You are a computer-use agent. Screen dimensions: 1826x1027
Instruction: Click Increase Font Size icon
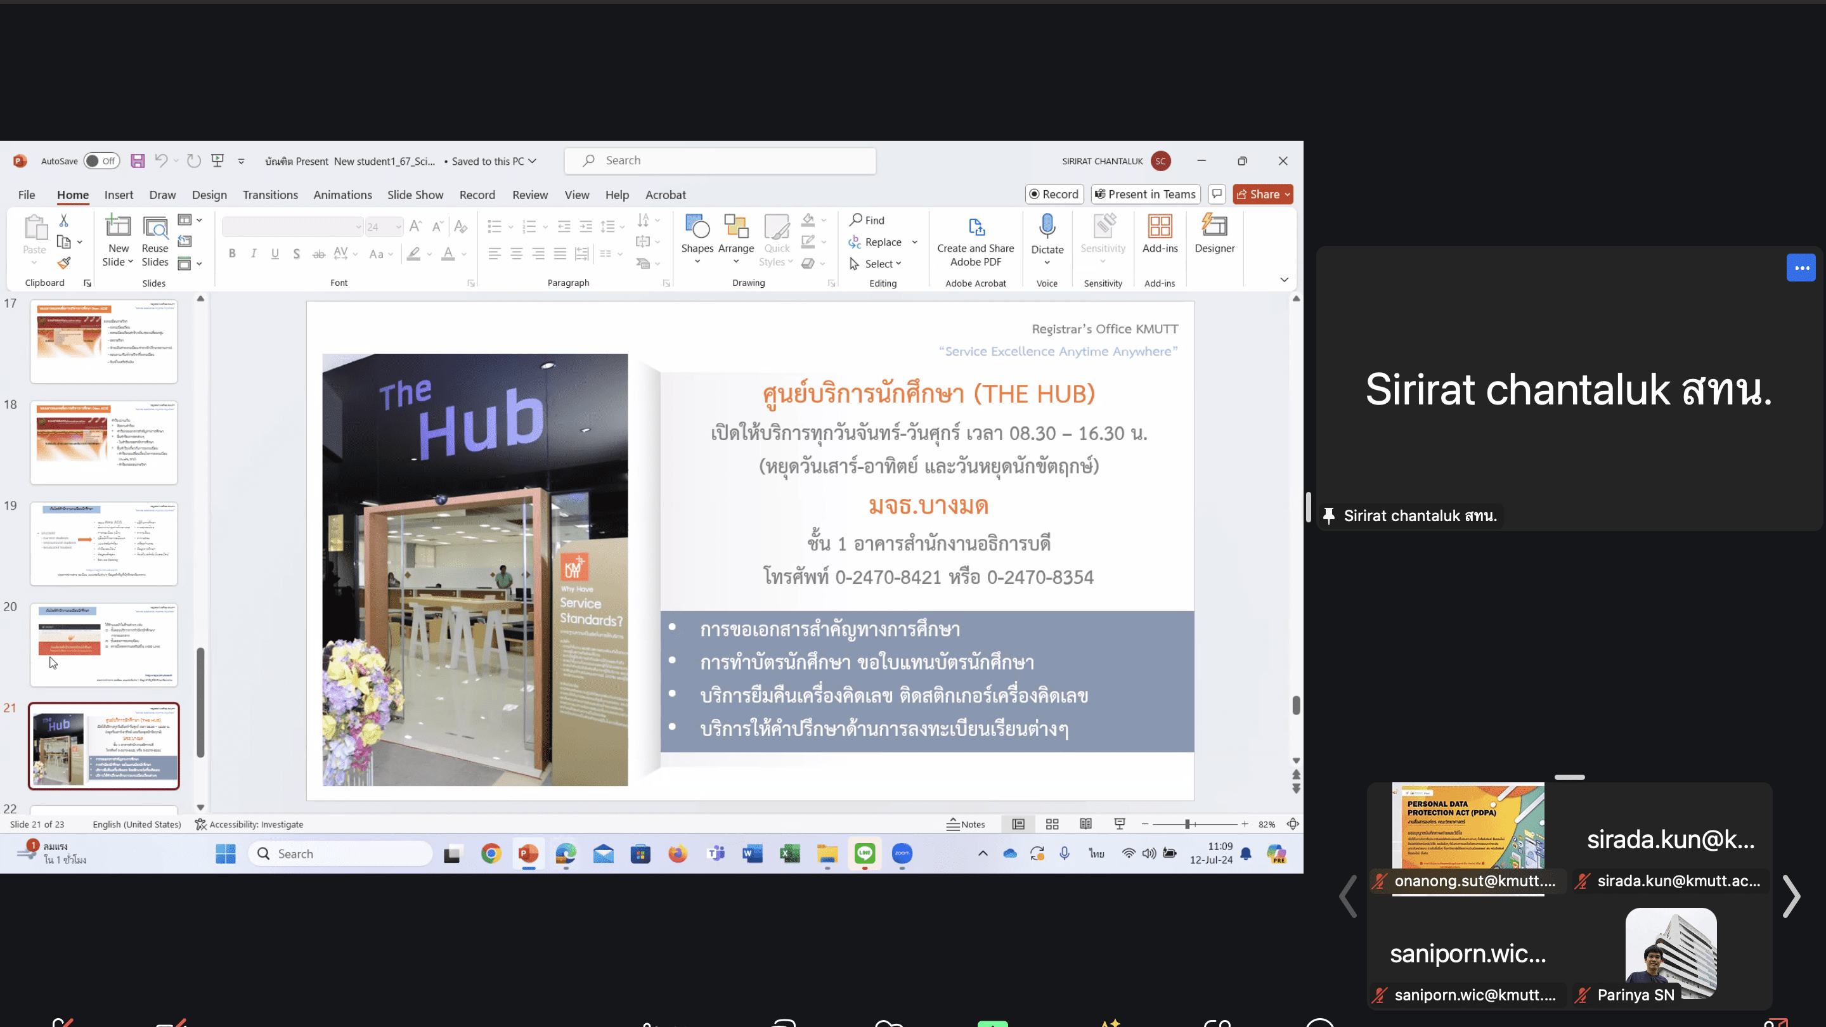[x=416, y=226]
